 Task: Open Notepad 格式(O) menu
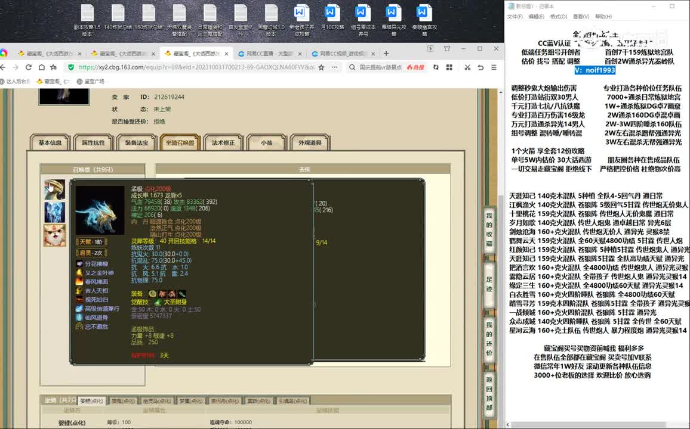coord(559,17)
